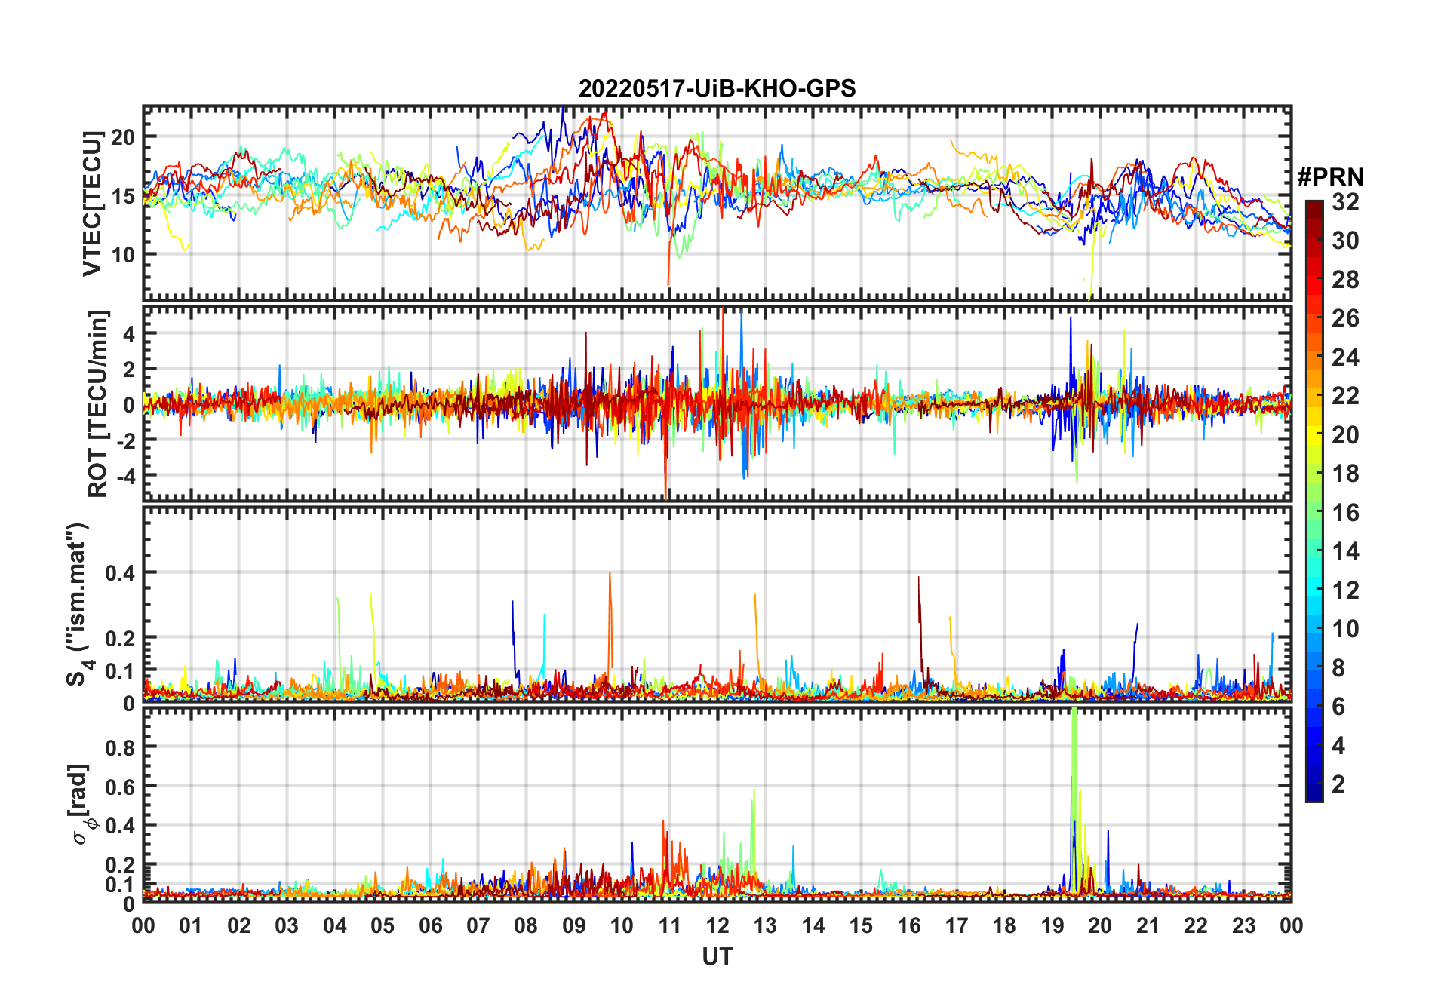Click colorbar tick label 30
The height and width of the screenshot is (1003, 1435).
point(1345,241)
